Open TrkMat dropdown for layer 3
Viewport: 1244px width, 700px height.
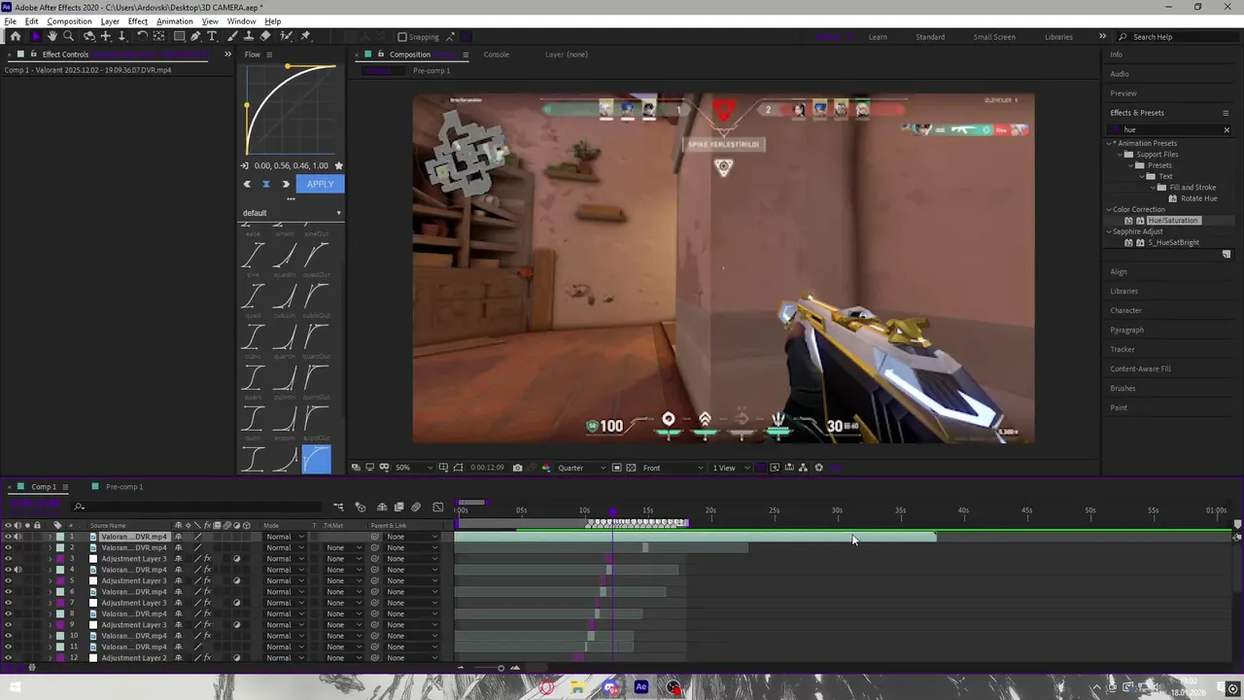[344, 559]
